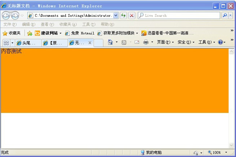Open the 查看(V) menu
236x157 pixels.
tap(47, 24)
